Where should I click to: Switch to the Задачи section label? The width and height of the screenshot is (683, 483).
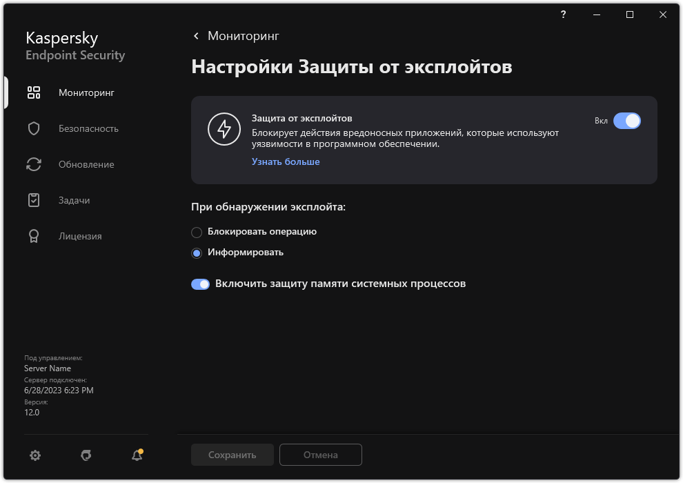pos(74,200)
